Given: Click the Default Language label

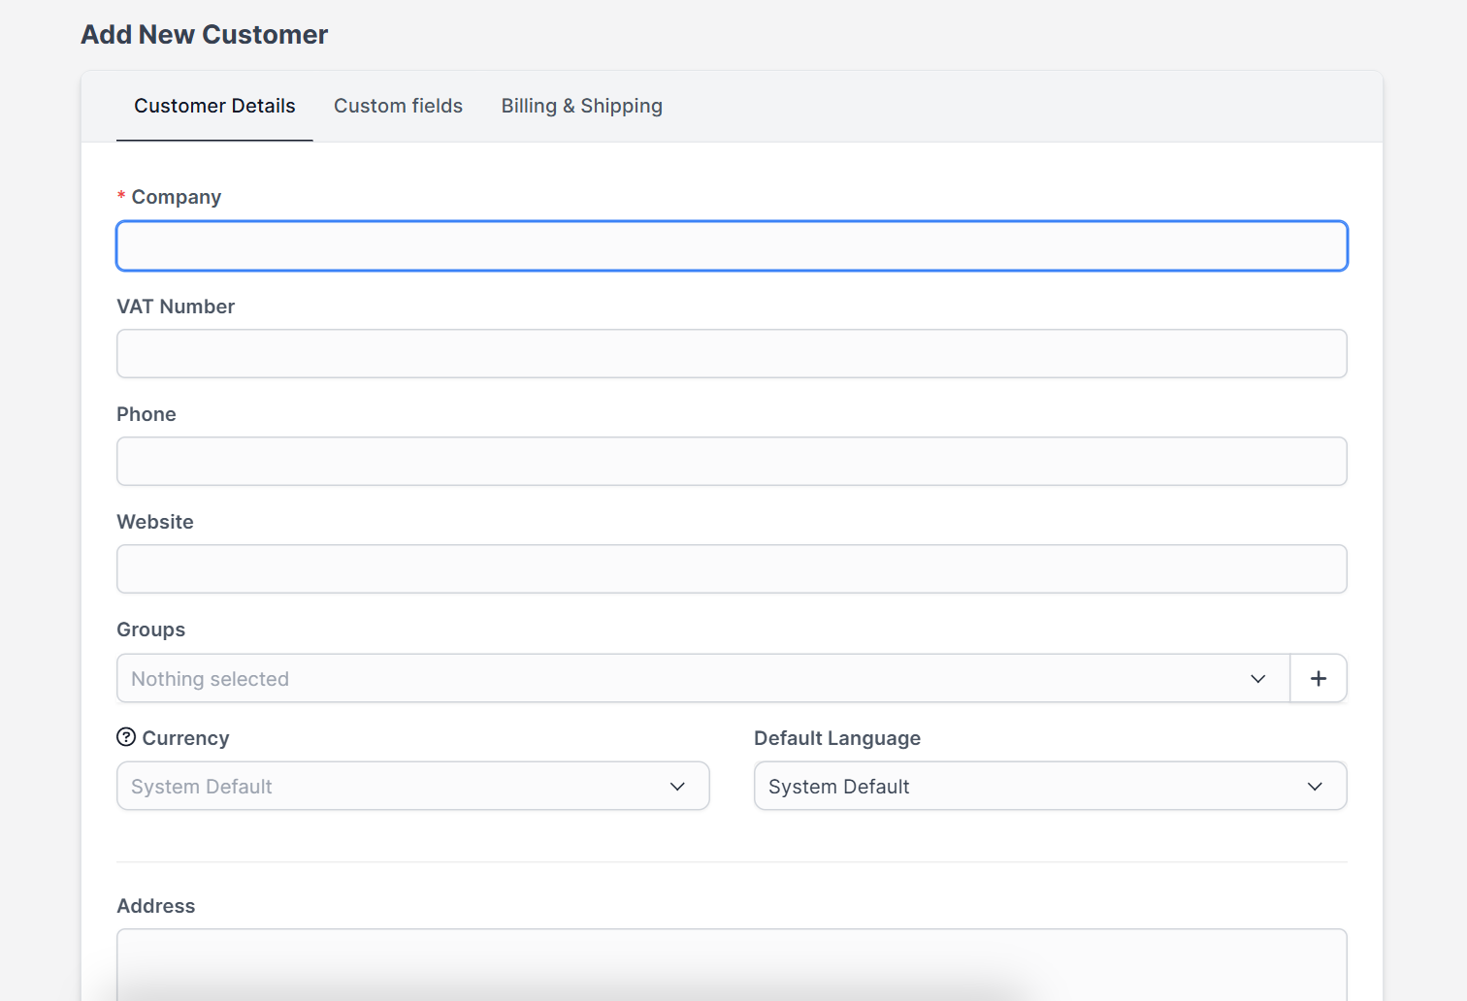Looking at the screenshot, I should coord(837,738).
